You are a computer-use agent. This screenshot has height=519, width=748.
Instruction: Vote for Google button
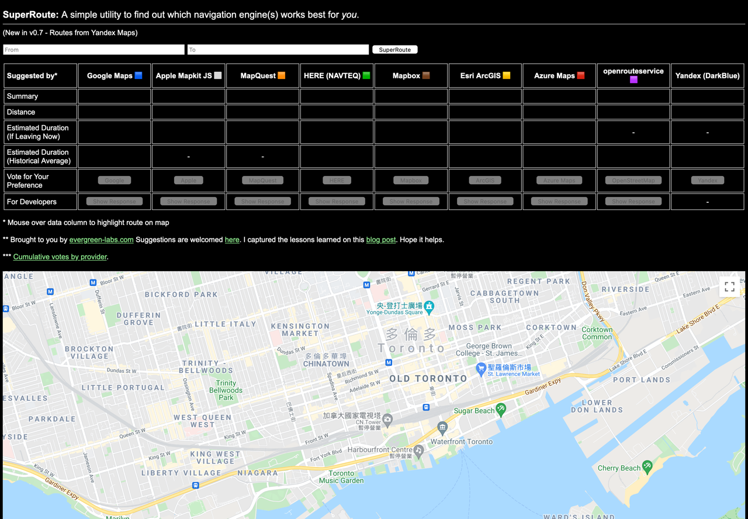point(115,181)
